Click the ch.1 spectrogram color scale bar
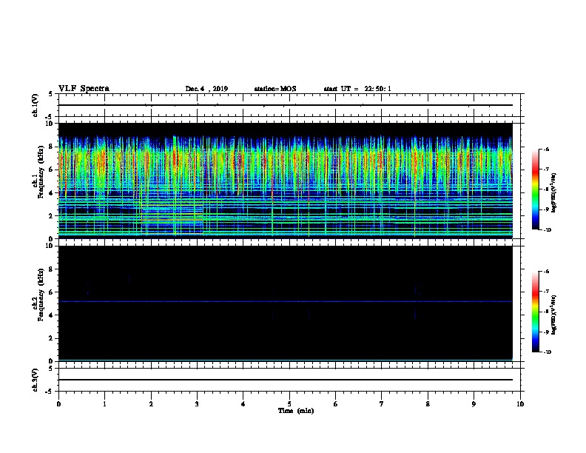Screen dimensions: 586x453 (x=535, y=189)
